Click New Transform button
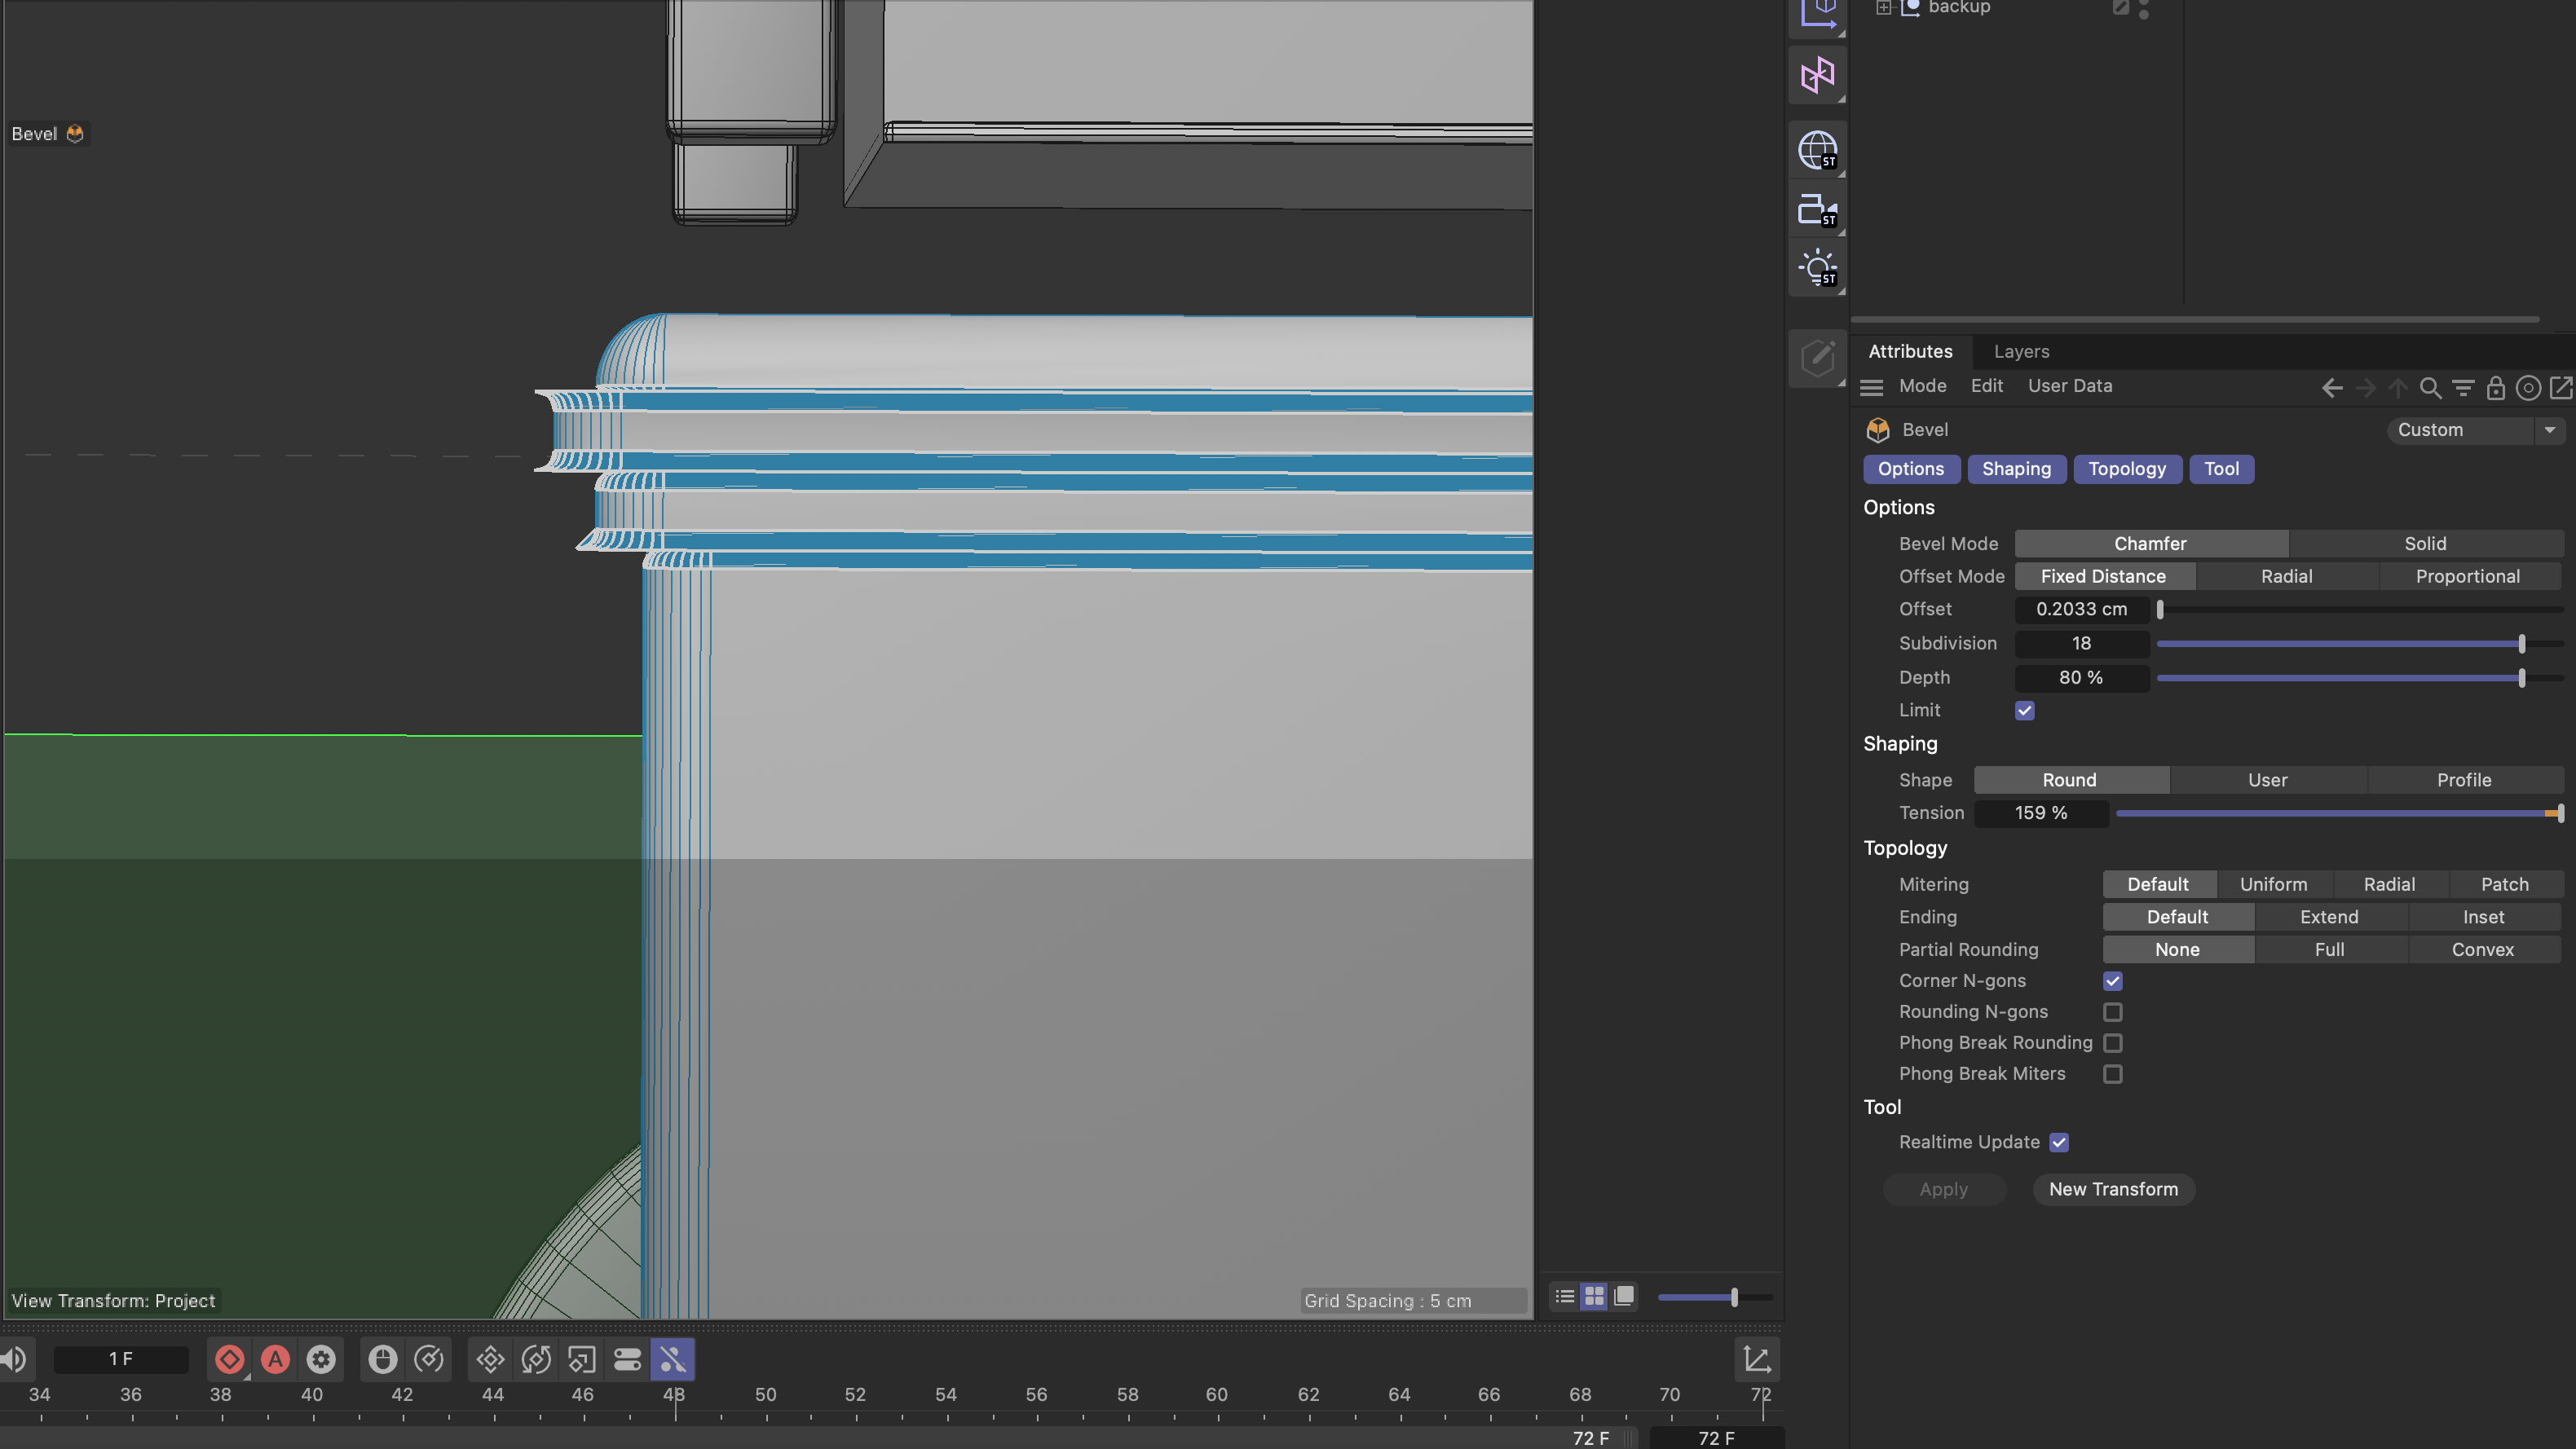2576x1449 pixels. (2112, 1189)
